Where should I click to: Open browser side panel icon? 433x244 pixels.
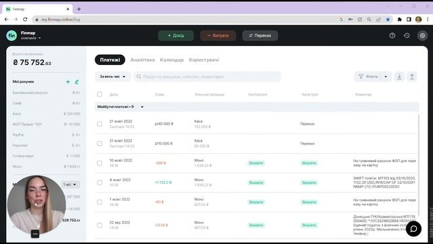tap(409, 20)
